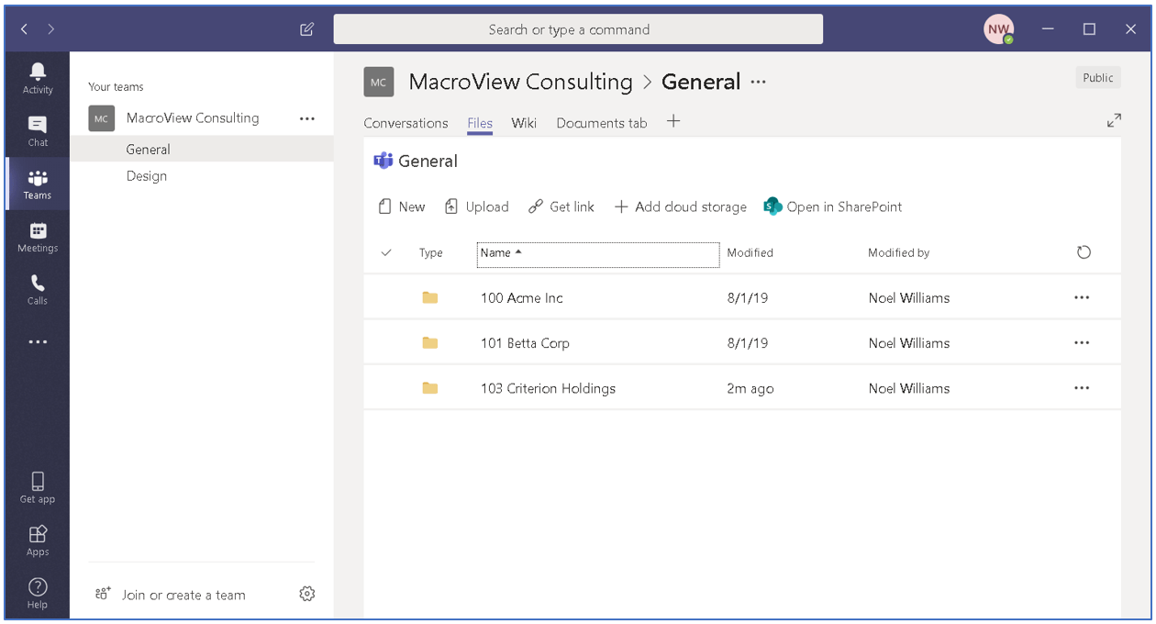Open options for 100 Acme Inc folder
Image resolution: width=1156 pixels, height=624 pixels.
tap(1082, 296)
